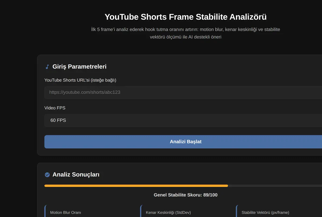Click the checkmark icon beside Analiz Sonuçları
Viewport: 322px width, 217px height.
click(x=47, y=175)
